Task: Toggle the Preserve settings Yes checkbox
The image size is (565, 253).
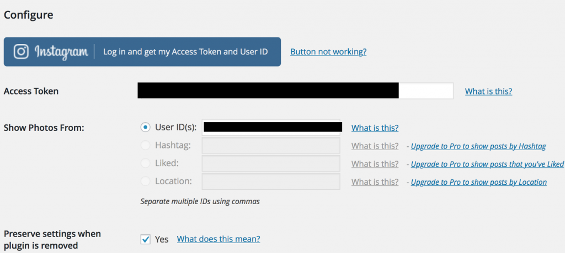Action: (145, 239)
